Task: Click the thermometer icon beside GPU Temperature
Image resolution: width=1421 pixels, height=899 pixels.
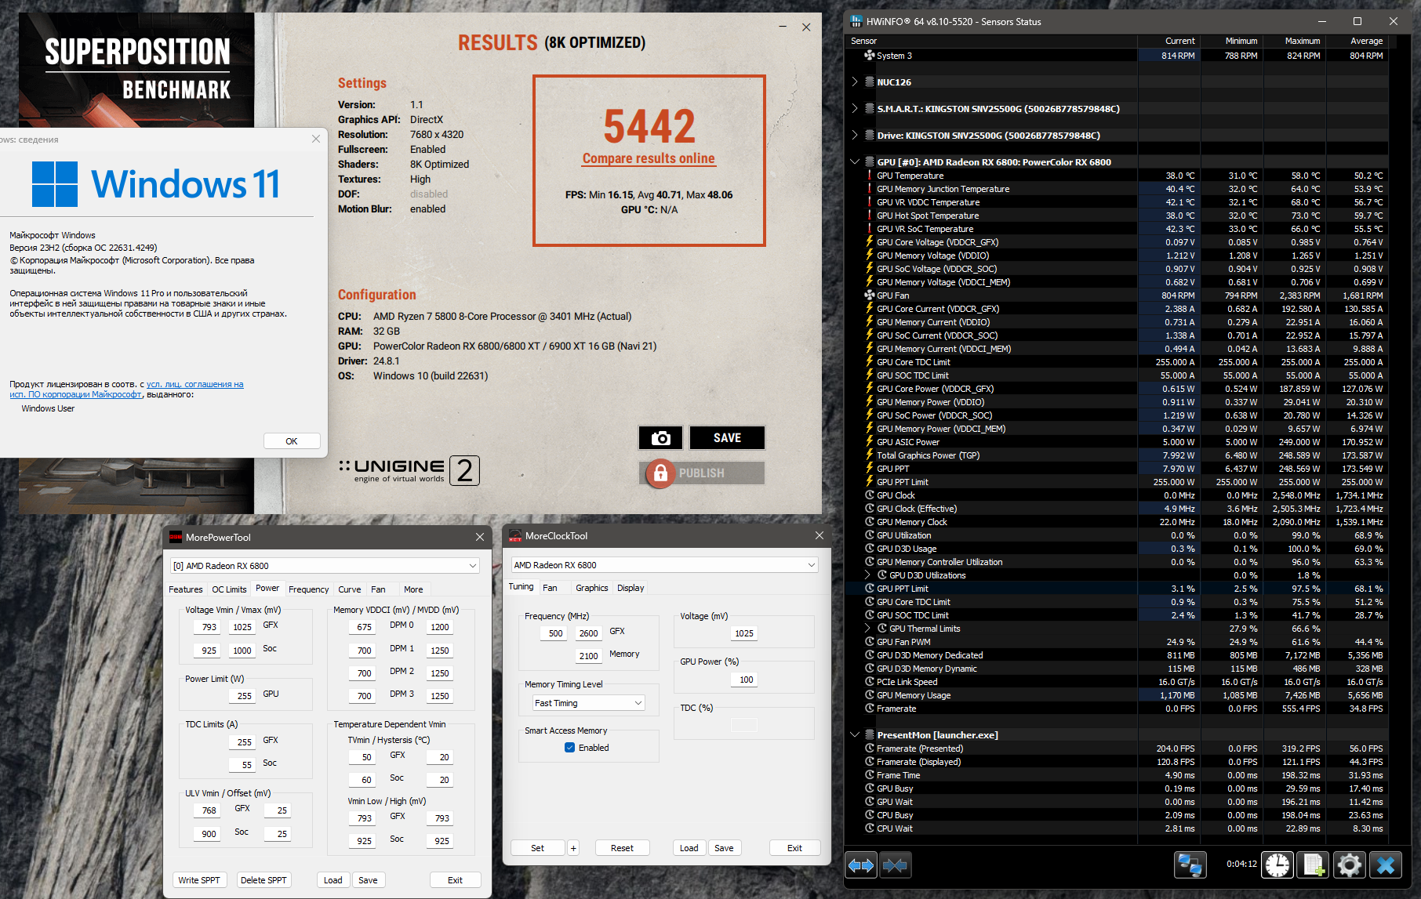Action: (x=870, y=176)
